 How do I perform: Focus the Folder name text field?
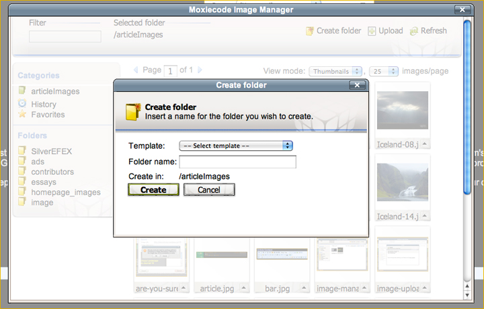pyautogui.click(x=238, y=162)
